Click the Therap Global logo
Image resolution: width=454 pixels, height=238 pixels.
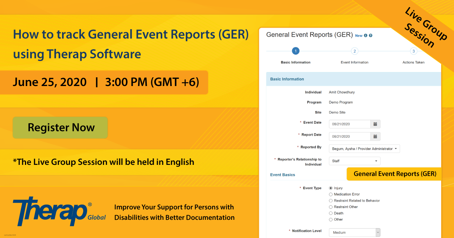click(59, 211)
